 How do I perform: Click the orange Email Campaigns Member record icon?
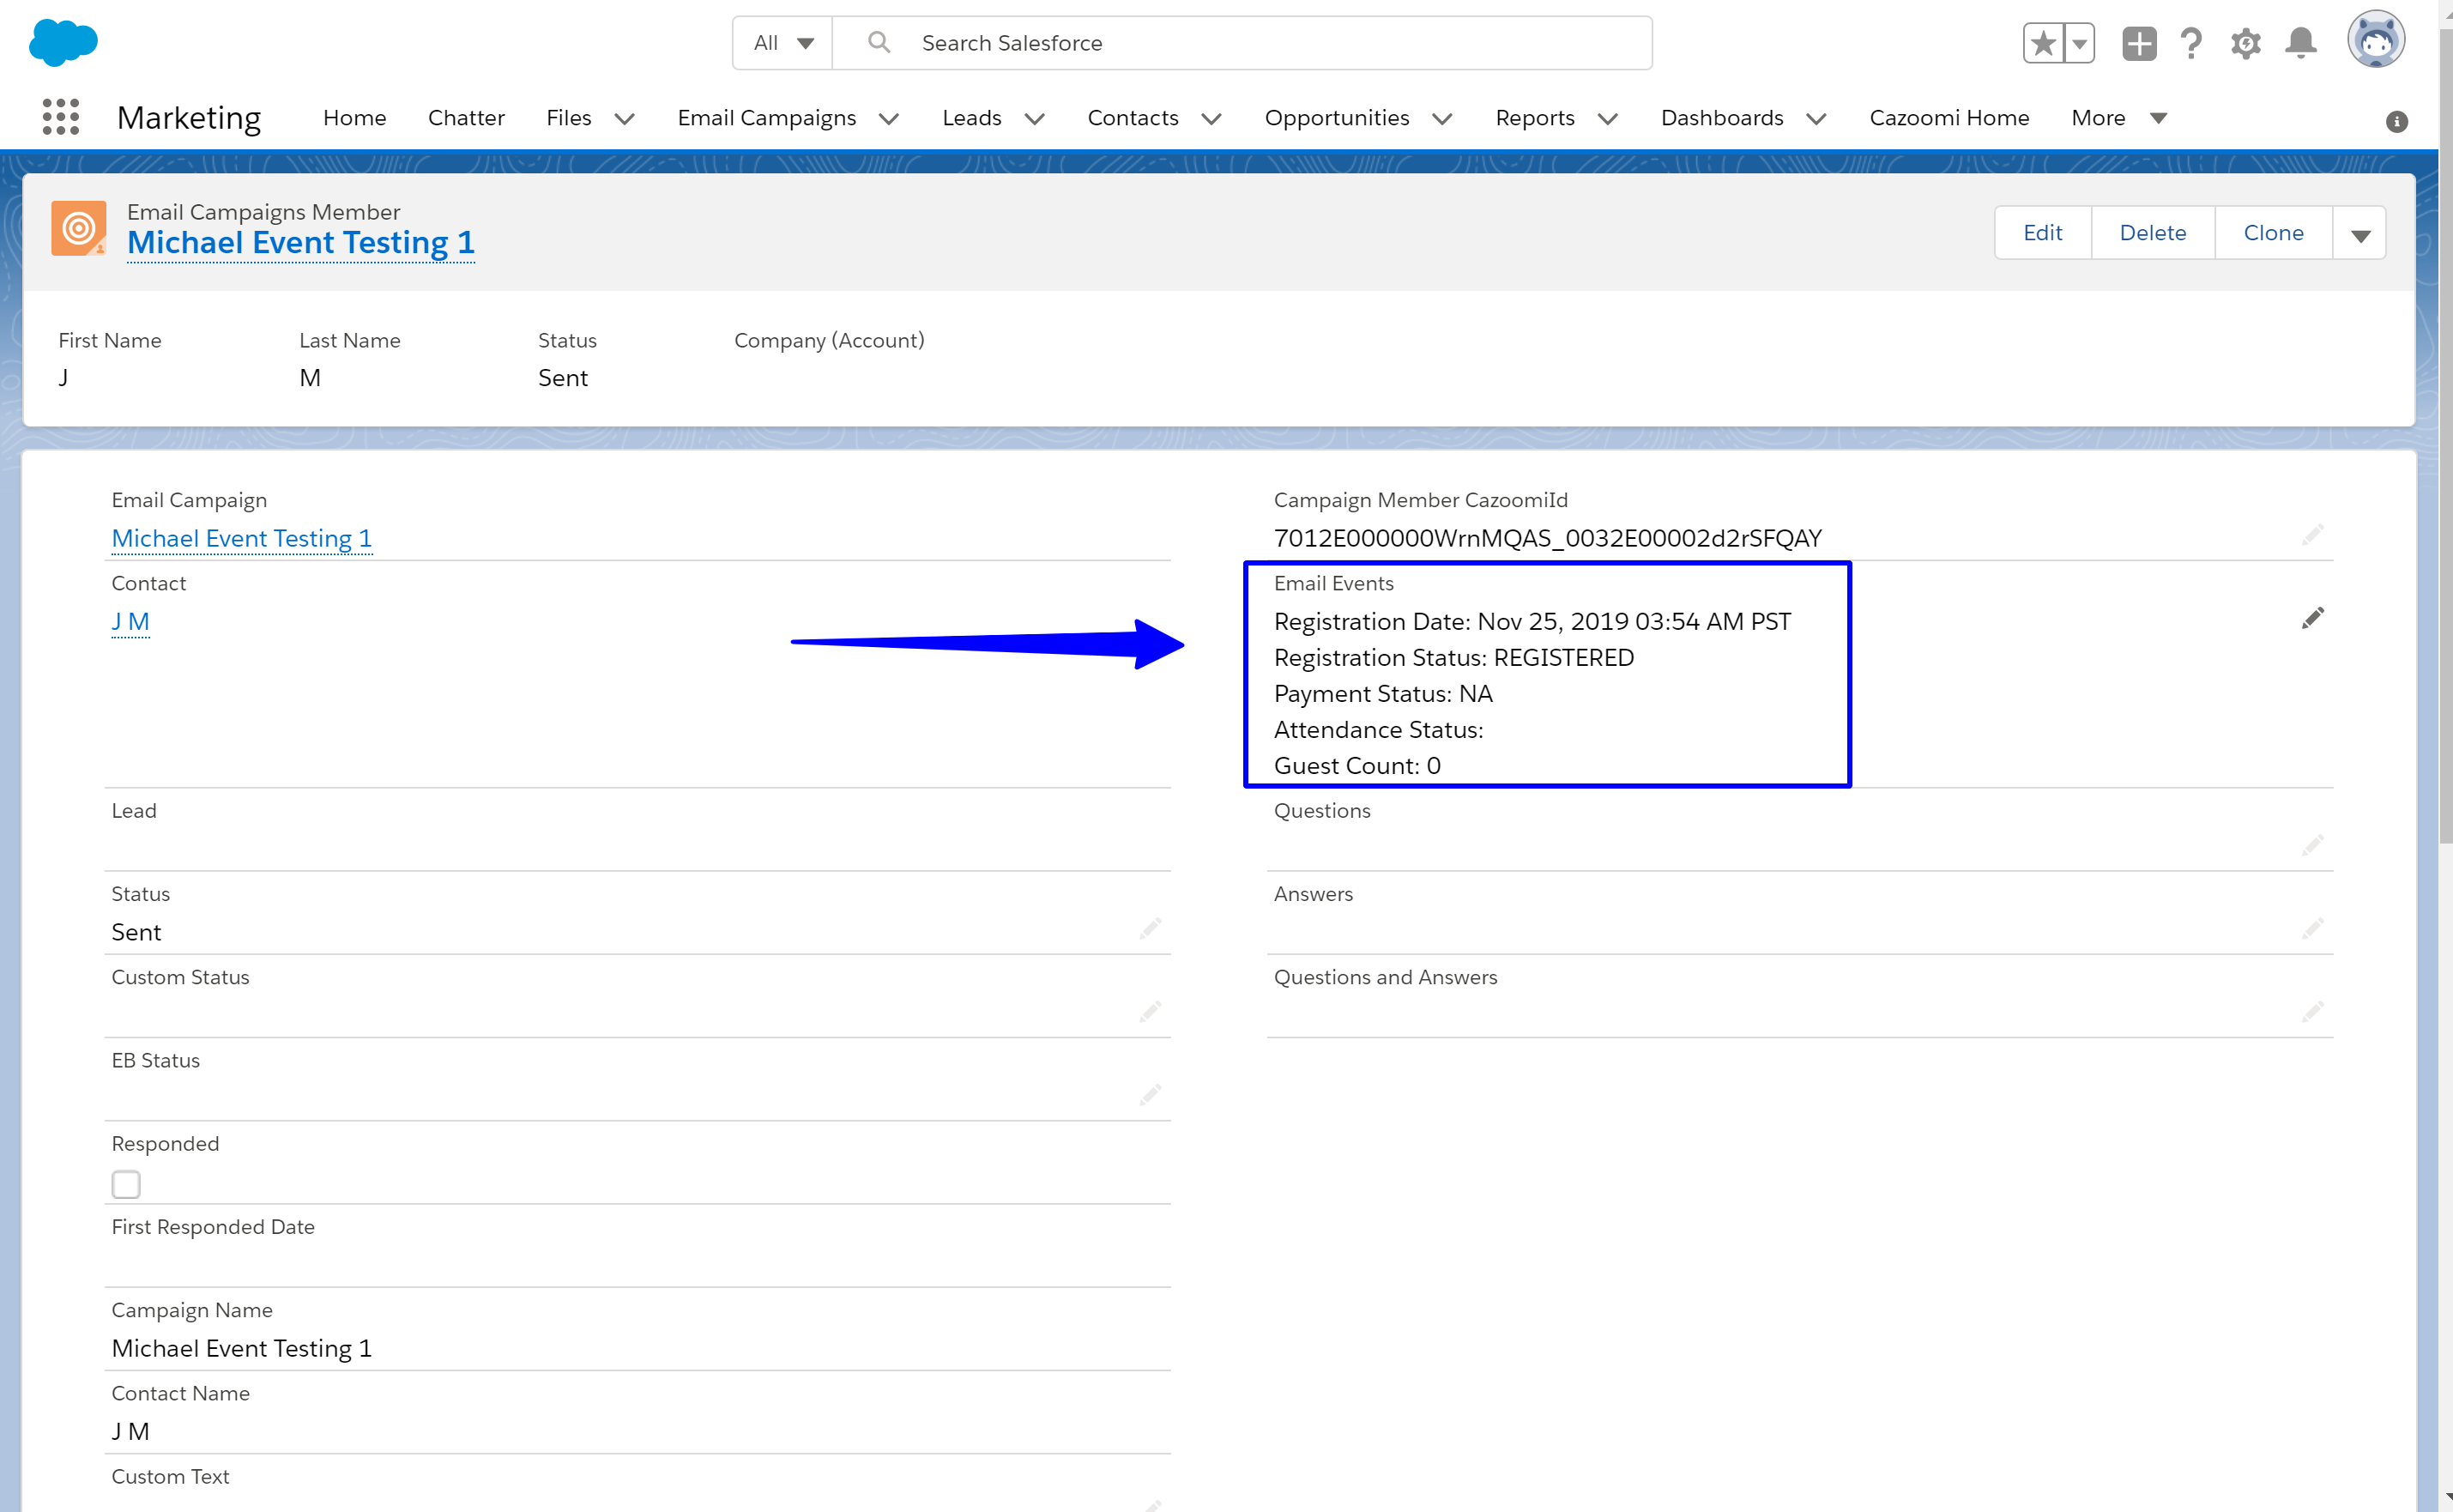(79, 228)
